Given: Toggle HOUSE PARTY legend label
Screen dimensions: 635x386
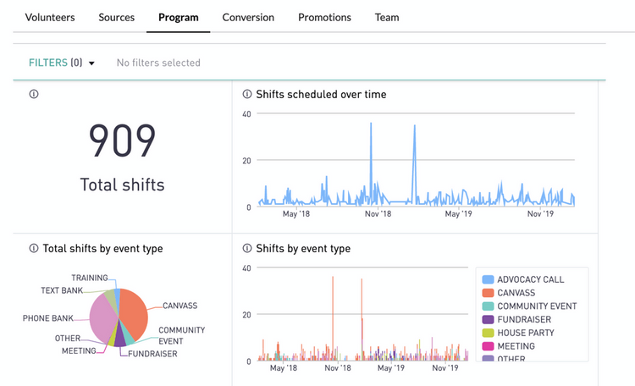Looking at the screenshot, I should tap(526, 333).
